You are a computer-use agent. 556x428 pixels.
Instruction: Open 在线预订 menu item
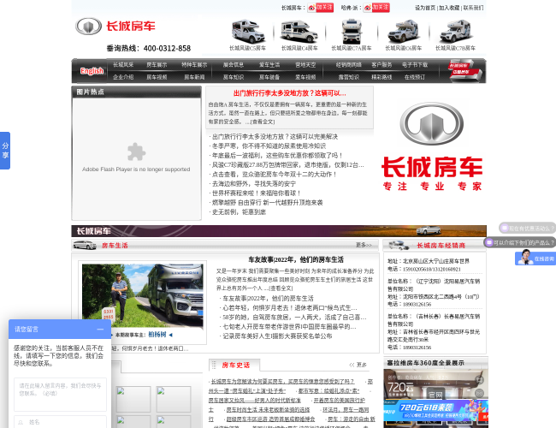tap(415, 77)
